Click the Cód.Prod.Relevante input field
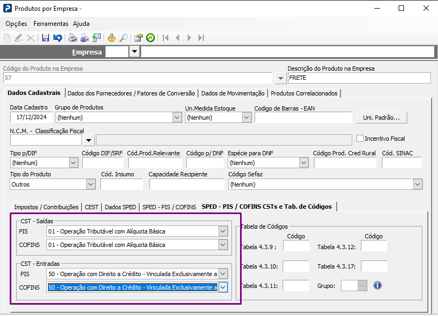This screenshot has width=438, height=316. coord(155,163)
